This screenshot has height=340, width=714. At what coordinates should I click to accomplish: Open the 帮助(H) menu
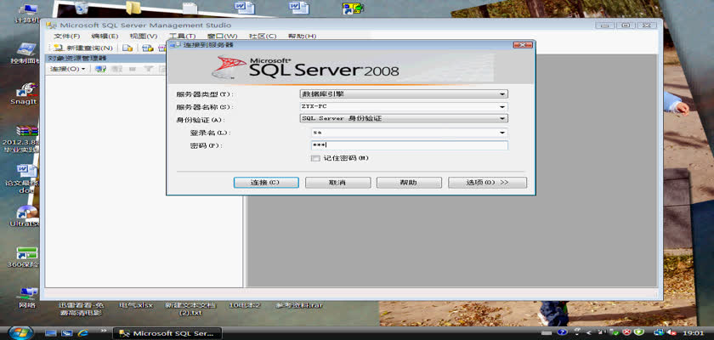tap(302, 36)
